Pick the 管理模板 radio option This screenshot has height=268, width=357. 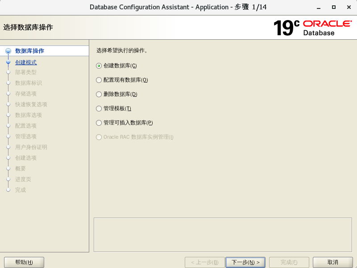(x=99, y=108)
